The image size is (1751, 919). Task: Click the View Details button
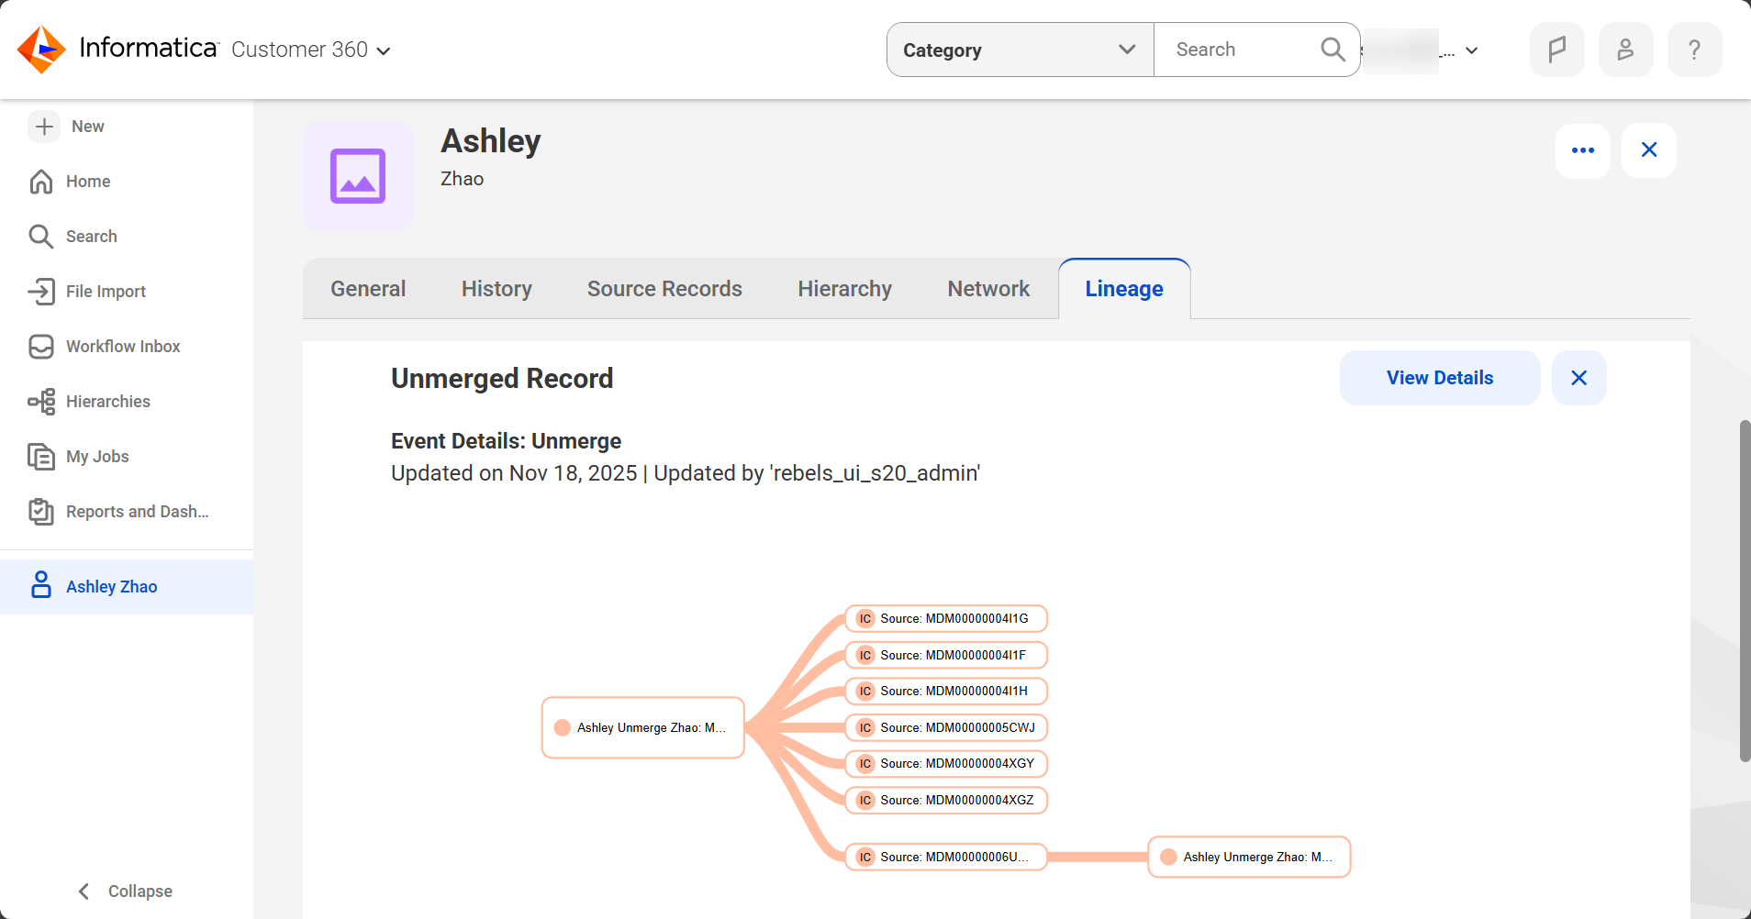coord(1440,378)
